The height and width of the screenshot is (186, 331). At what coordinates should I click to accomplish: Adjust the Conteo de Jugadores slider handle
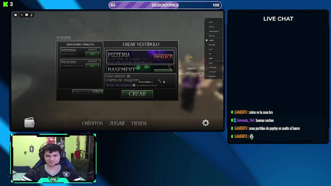coord(159,81)
